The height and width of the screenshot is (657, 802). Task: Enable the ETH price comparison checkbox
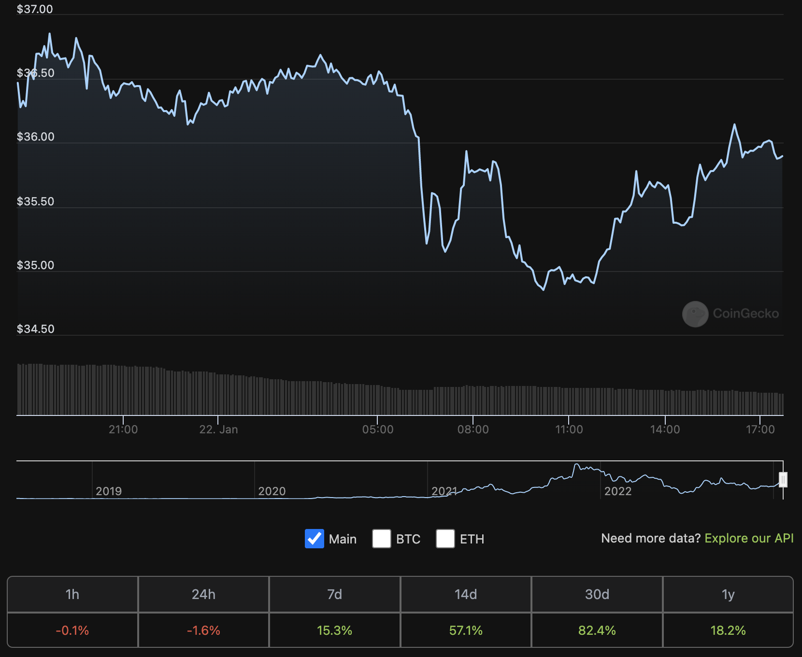pyautogui.click(x=445, y=539)
